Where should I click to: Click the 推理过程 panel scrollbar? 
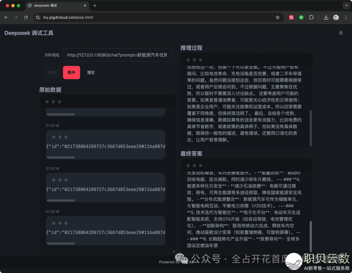(x=311, y=128)
